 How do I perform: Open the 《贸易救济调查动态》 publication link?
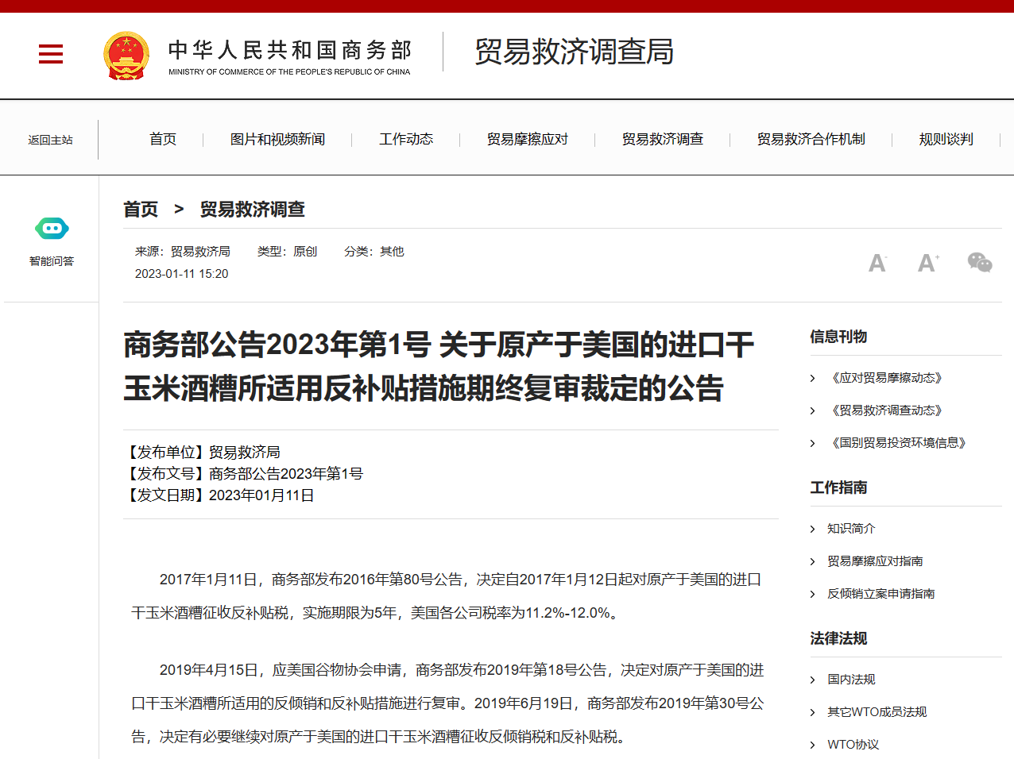click(x=886, y=410)
